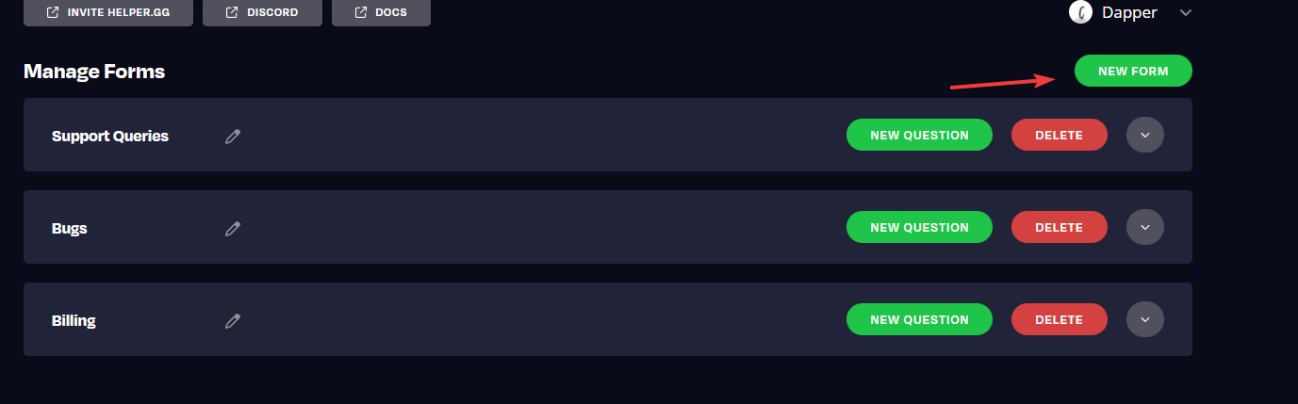The width and height of the screenshot is (1298, 404).
Task: Expand the Bugs form chevron
Action: [1145, 227]
